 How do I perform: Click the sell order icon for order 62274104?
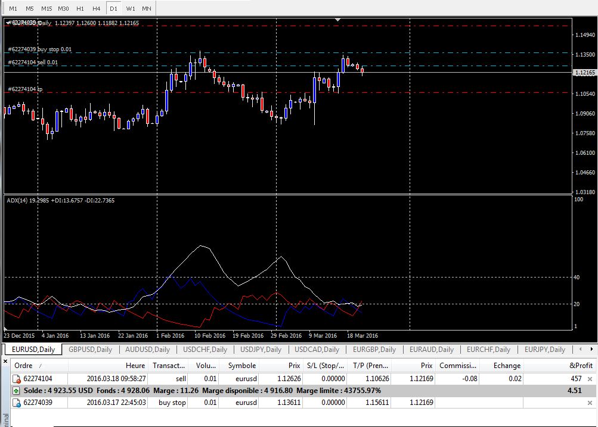[16, 379]
